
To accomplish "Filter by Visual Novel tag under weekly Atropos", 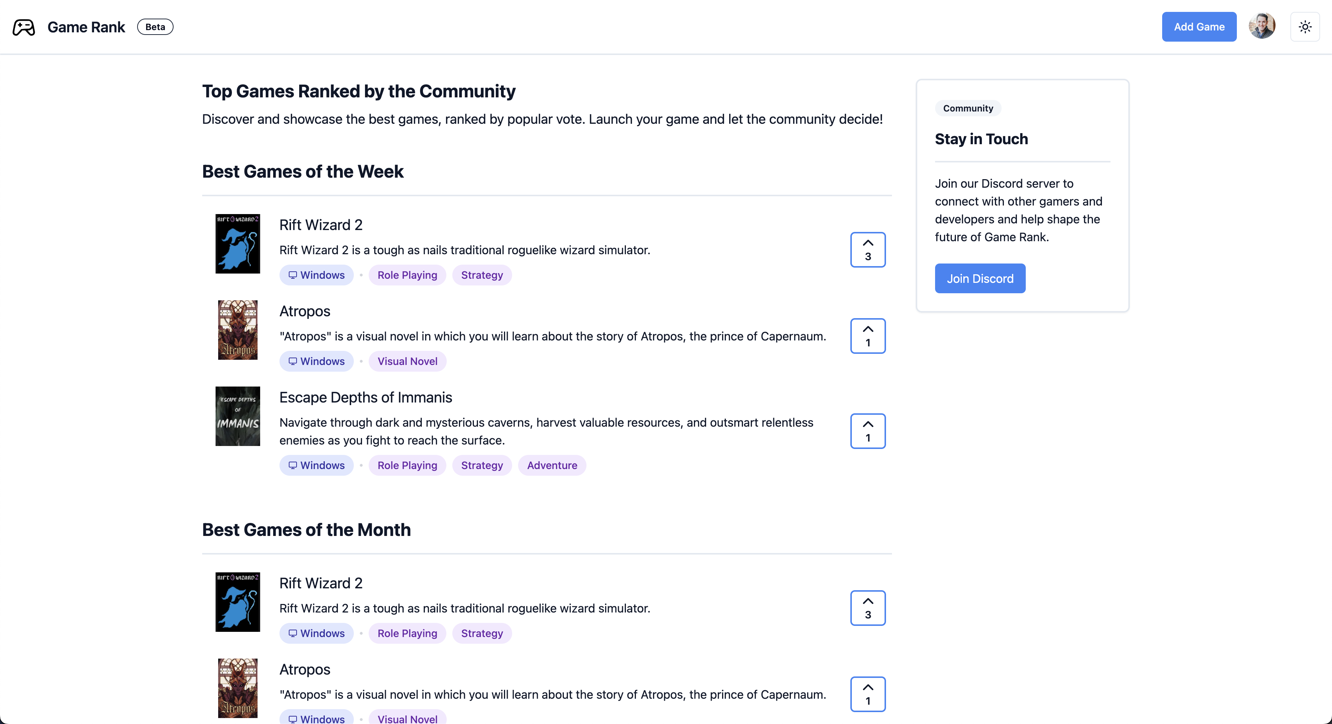I will [407, 362].
